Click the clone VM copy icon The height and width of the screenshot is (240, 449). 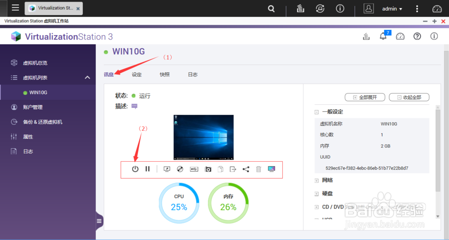pyautogui.click(x=220, y=169)
